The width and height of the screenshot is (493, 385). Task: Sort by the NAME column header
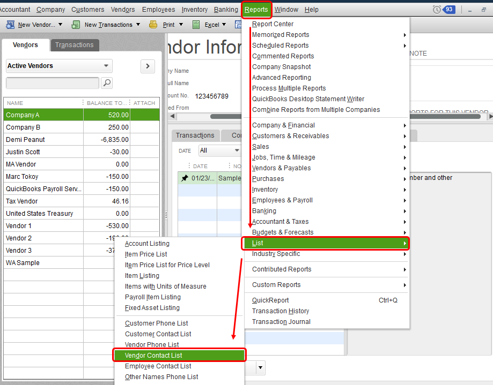tap(43, 103)
